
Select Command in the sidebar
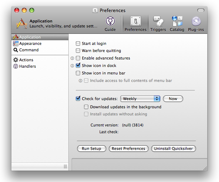coord(40,50)
